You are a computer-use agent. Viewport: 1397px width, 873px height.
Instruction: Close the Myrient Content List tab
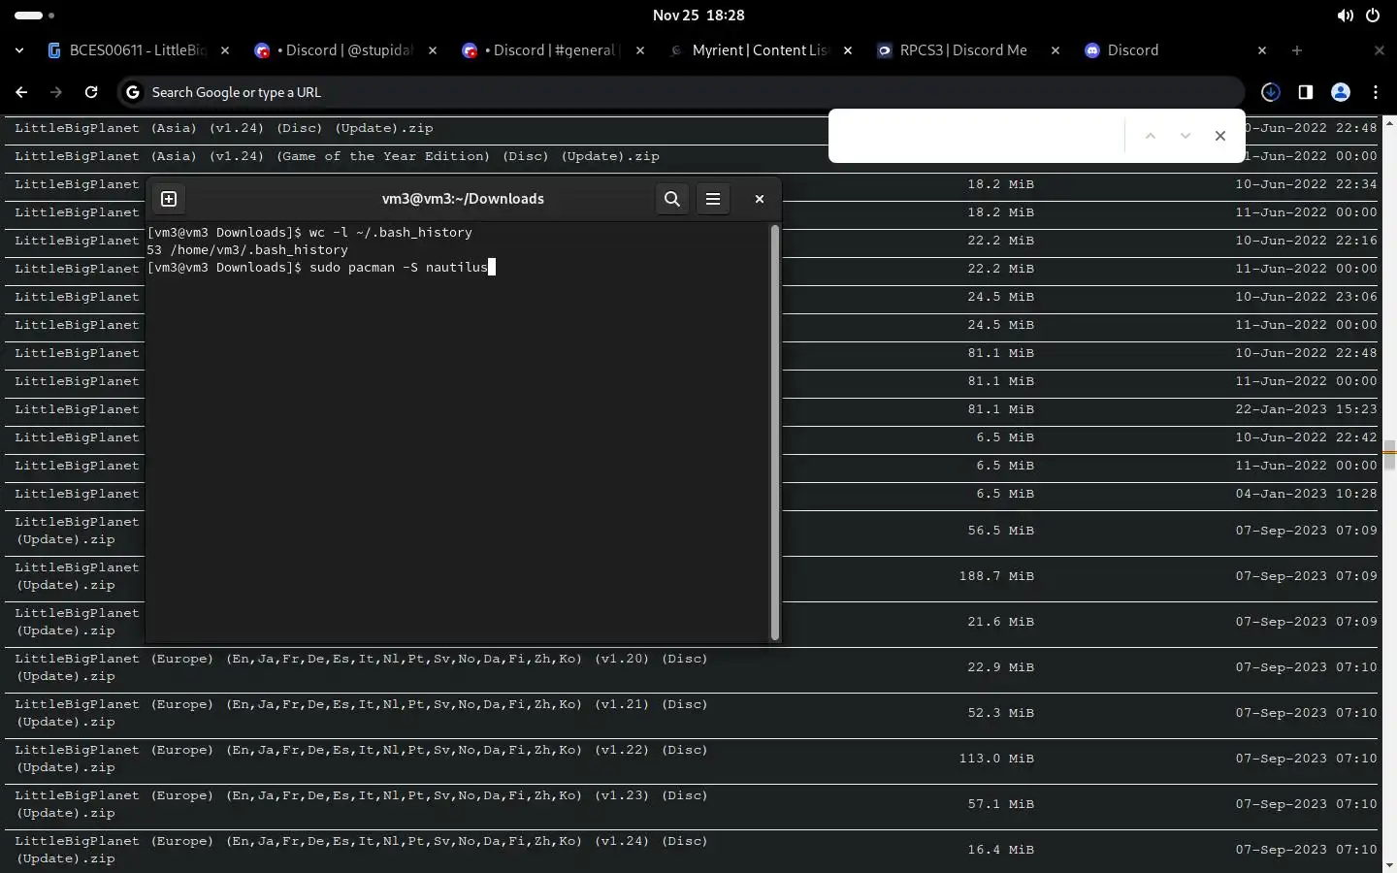[x=848, y=50]
